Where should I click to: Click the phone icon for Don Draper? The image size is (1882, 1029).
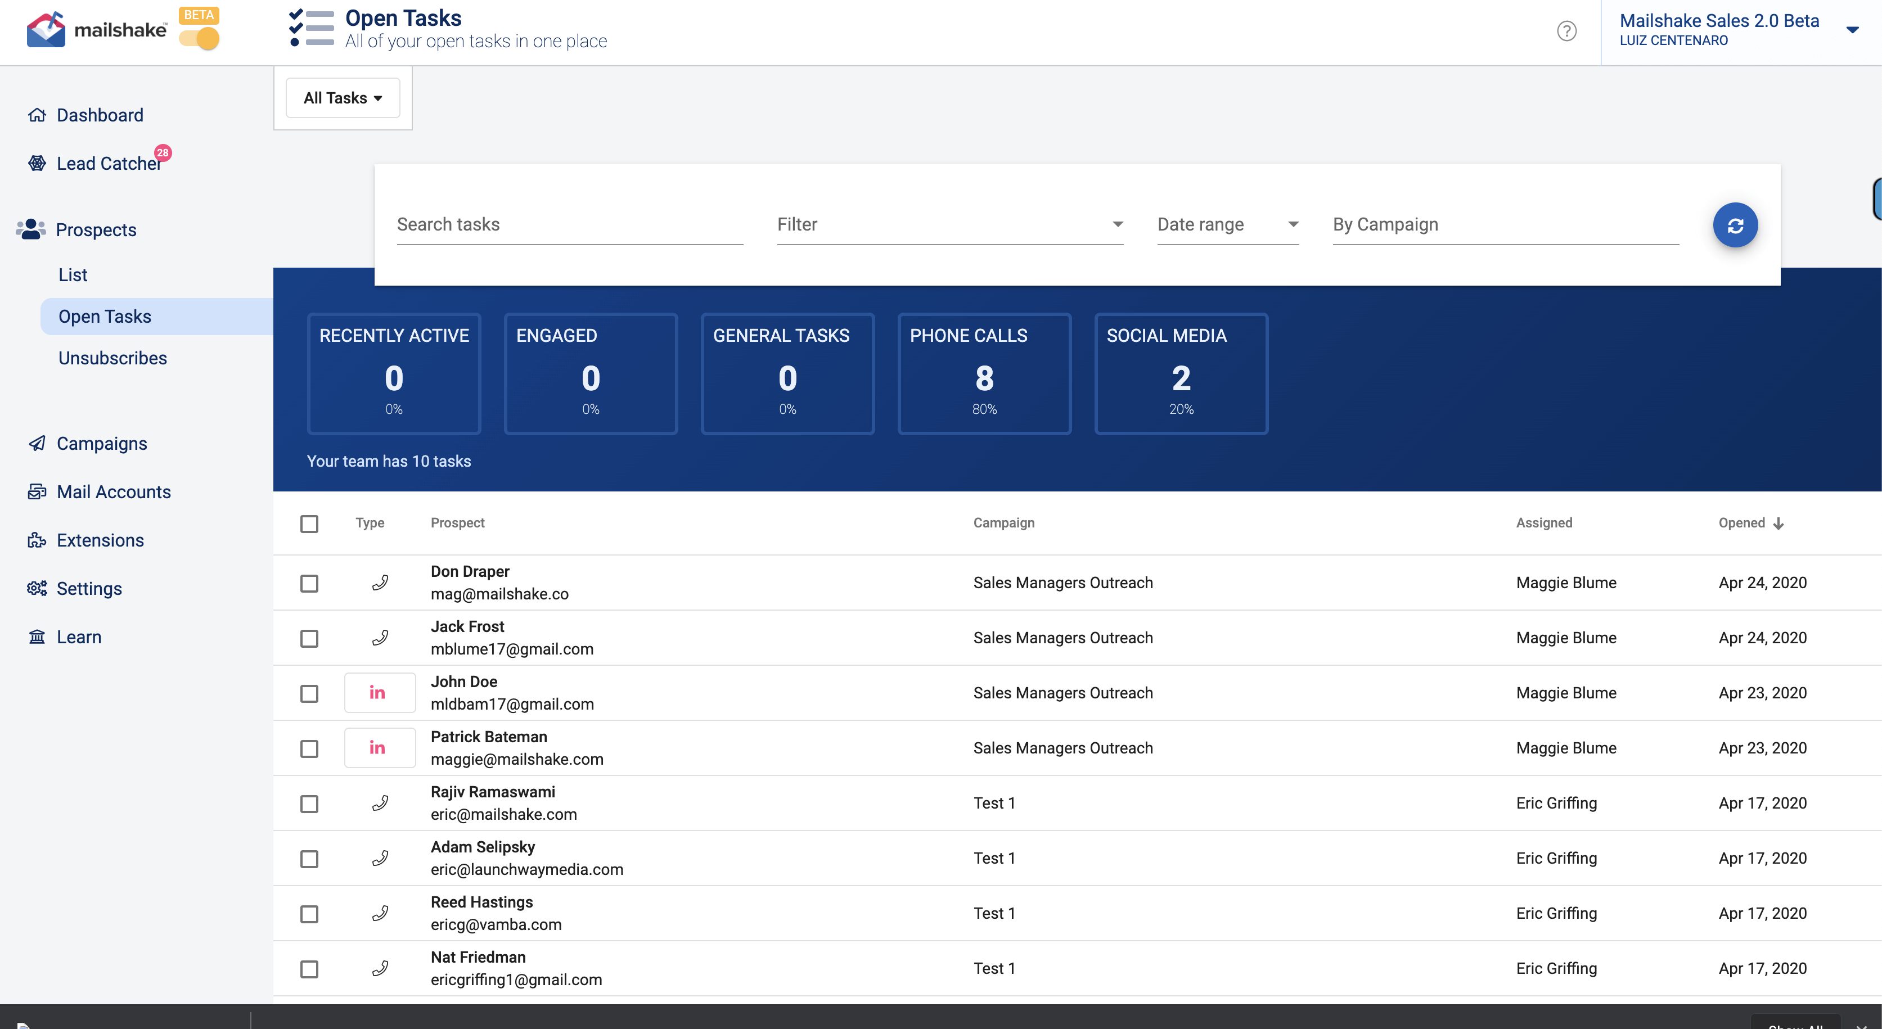point(380,583)
